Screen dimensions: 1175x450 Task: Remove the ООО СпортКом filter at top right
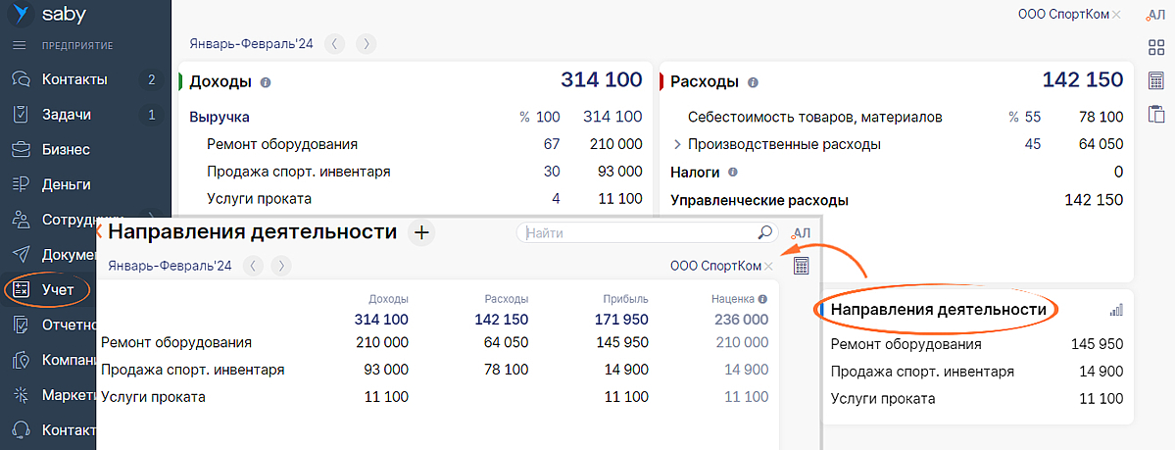(1116, 15)
